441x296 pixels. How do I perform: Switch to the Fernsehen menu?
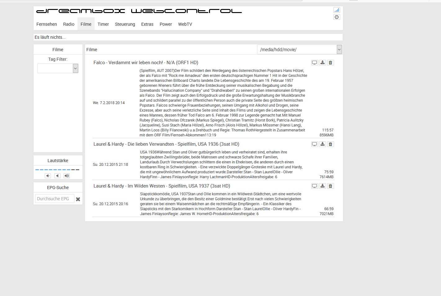[x=47, y=24]
